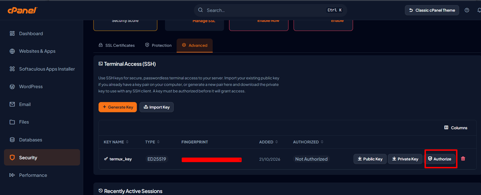Click the Databases cylinder icon

[x=12, y=140]
